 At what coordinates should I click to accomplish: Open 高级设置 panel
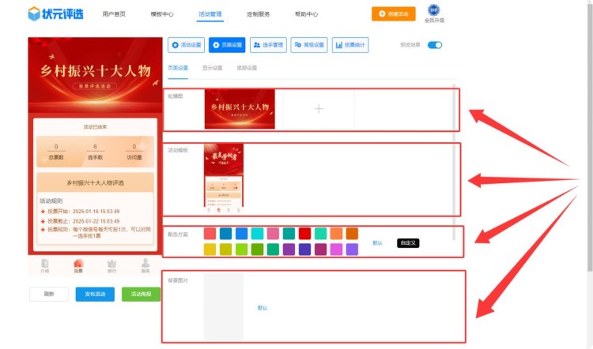(309, 46)
